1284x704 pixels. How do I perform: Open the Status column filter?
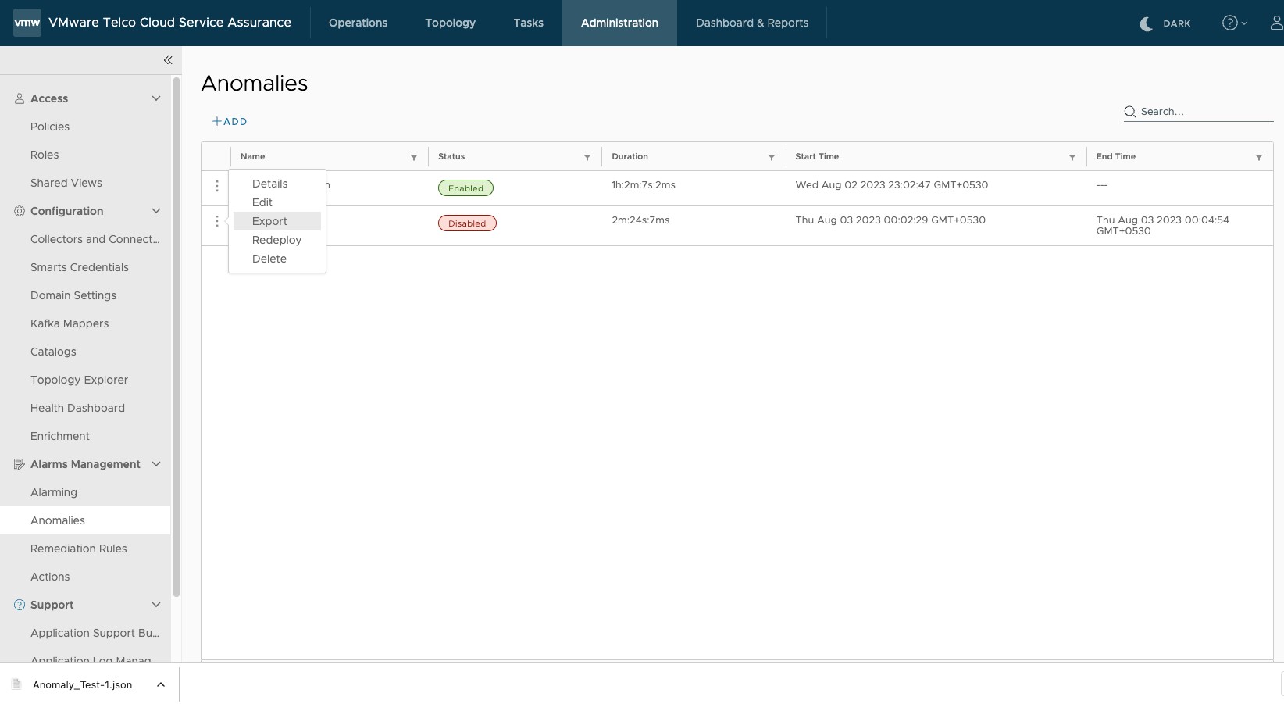[587, 157]
